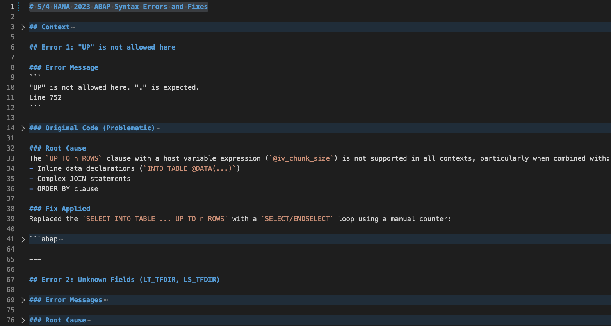Click the ellipsis after the last "Root Cause" heading
611x326 pixels.
click(90, 320)
